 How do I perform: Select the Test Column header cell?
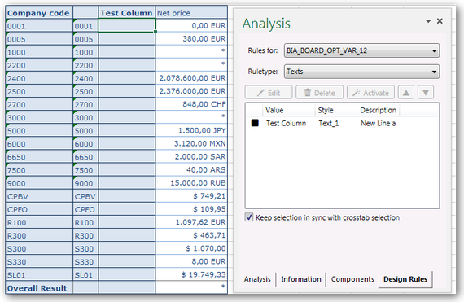(127, 13)
